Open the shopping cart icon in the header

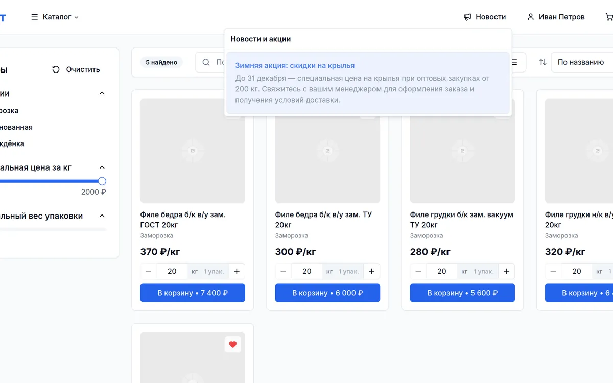609,17
